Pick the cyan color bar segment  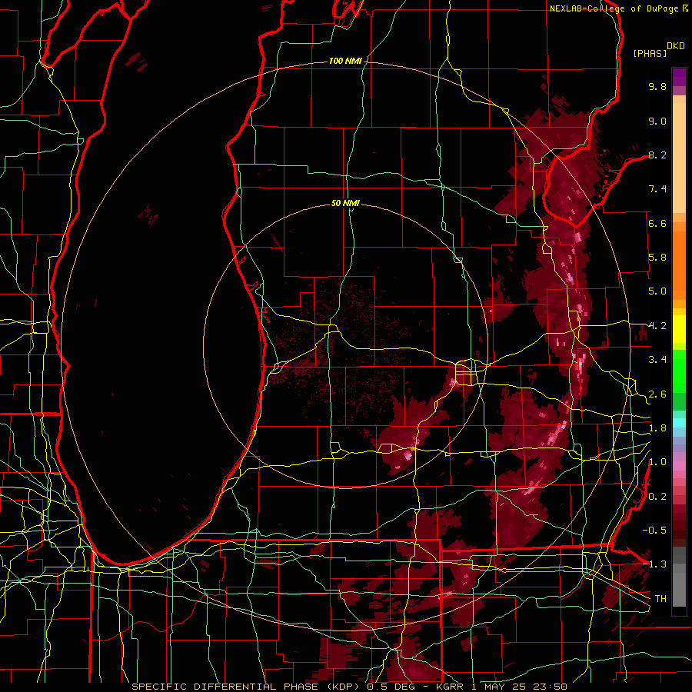pyautogui.click(x=679, y=423)
